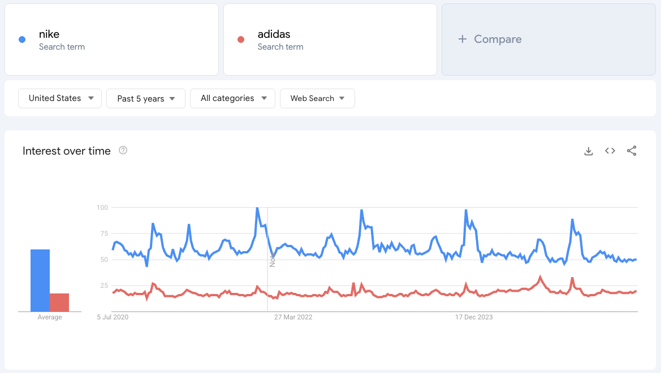
Task: Expand the All categories dropdown
Action: pos(232,98)
